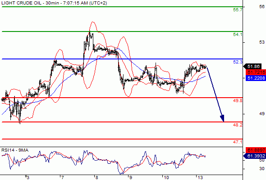
Task: Click the RSI14 - 9MA indicator title
Action: (x=15, y=150)
